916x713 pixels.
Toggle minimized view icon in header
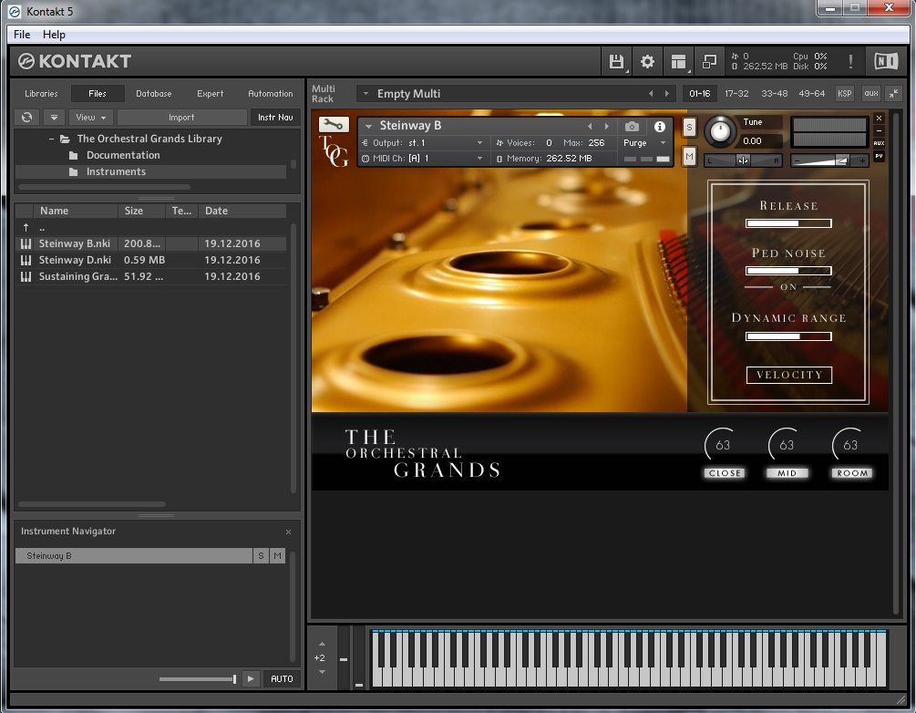coord(709,61)
